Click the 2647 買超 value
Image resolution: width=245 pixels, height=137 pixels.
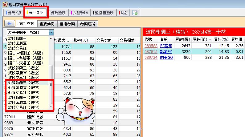[x=186, y=46]
